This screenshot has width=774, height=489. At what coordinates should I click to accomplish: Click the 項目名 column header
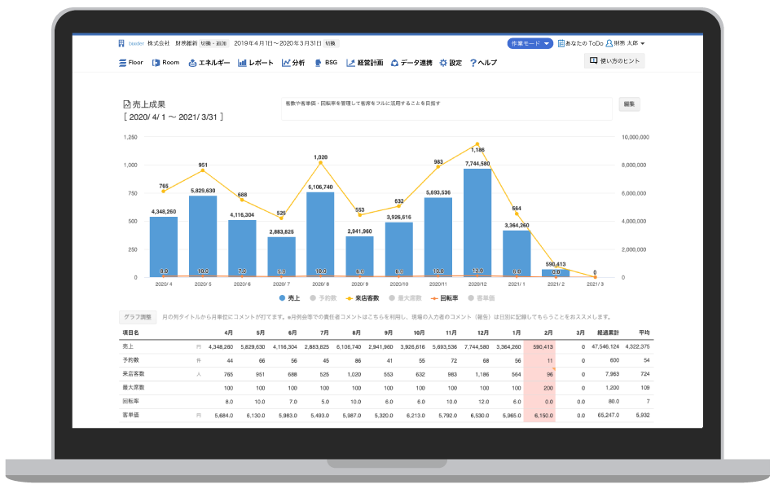131,333
